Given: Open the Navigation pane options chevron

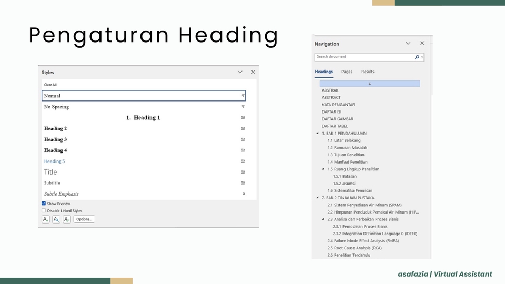Looking at the screenshot, I should tap(408, 44).
